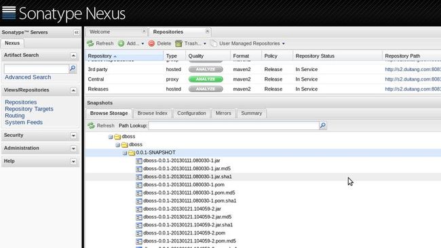
Task: Open the Central repository path URL
Action: (413, 79)
